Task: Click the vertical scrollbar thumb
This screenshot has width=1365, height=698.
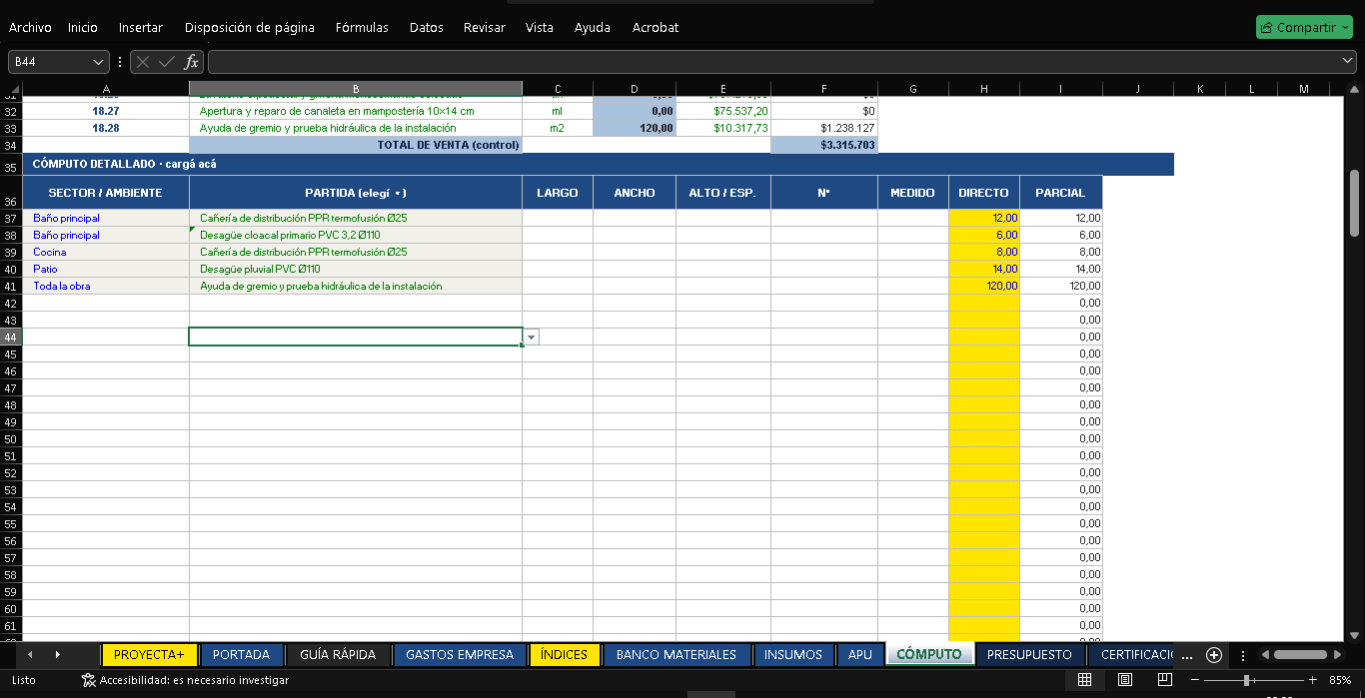Action: 1355,204
